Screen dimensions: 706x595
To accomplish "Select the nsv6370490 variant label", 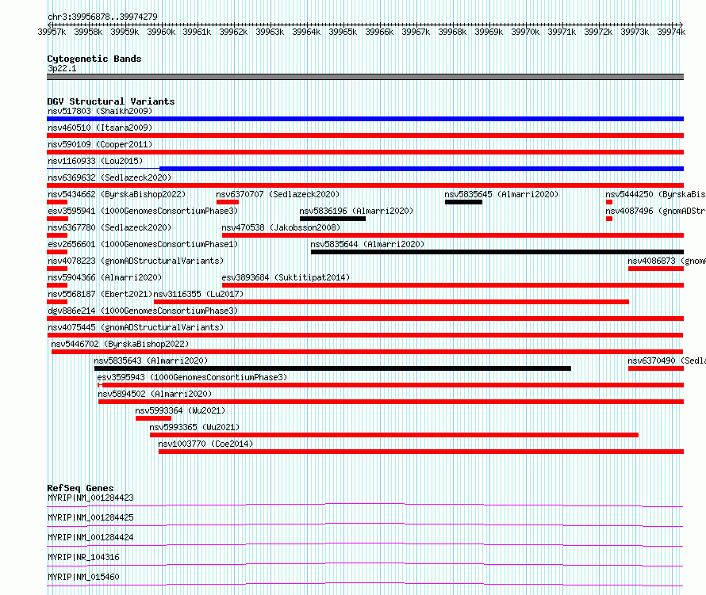I will [x=666, y=360].
